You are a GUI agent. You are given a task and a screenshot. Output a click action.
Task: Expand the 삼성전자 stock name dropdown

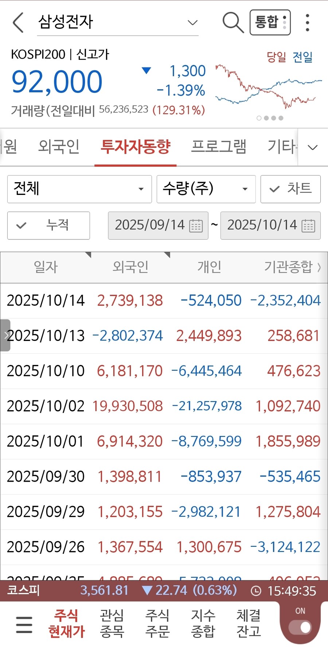192,23
